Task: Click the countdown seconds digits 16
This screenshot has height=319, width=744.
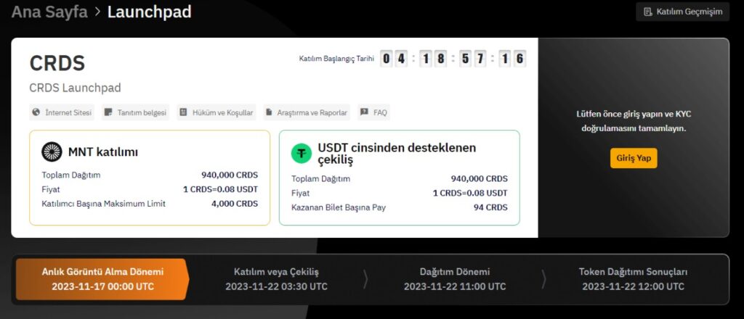Action: tap(512, 59)
